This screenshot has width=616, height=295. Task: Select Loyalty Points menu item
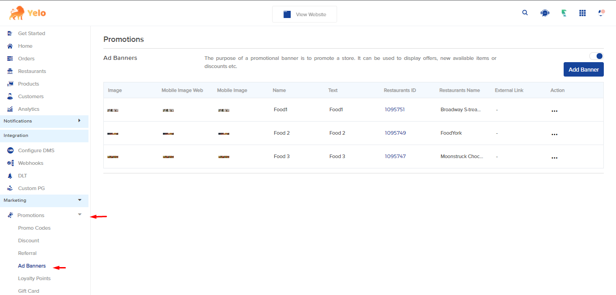34,278
